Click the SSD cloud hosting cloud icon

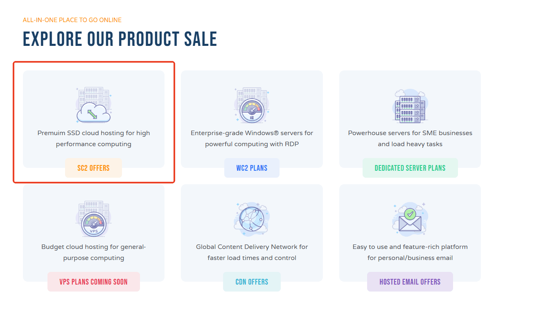94,105
